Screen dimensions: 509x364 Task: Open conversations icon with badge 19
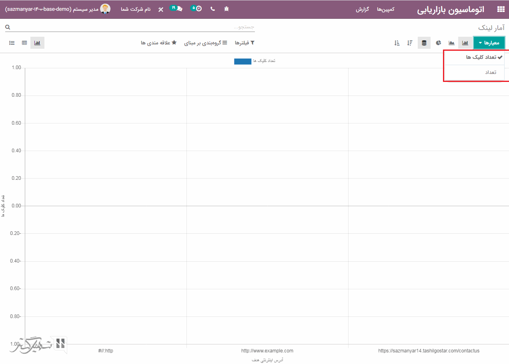176,8
